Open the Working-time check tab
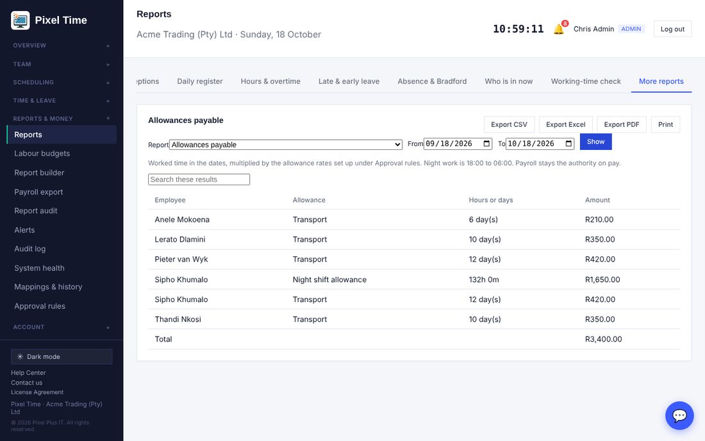This screenshot has width=705, height=441. click(x=586, y=81)
